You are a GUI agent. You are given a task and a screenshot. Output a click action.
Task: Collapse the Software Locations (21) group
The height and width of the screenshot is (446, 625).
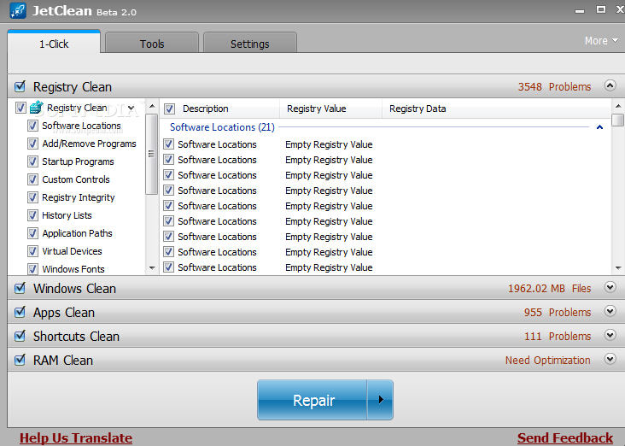pyautogui.click(x=599, y=127)
